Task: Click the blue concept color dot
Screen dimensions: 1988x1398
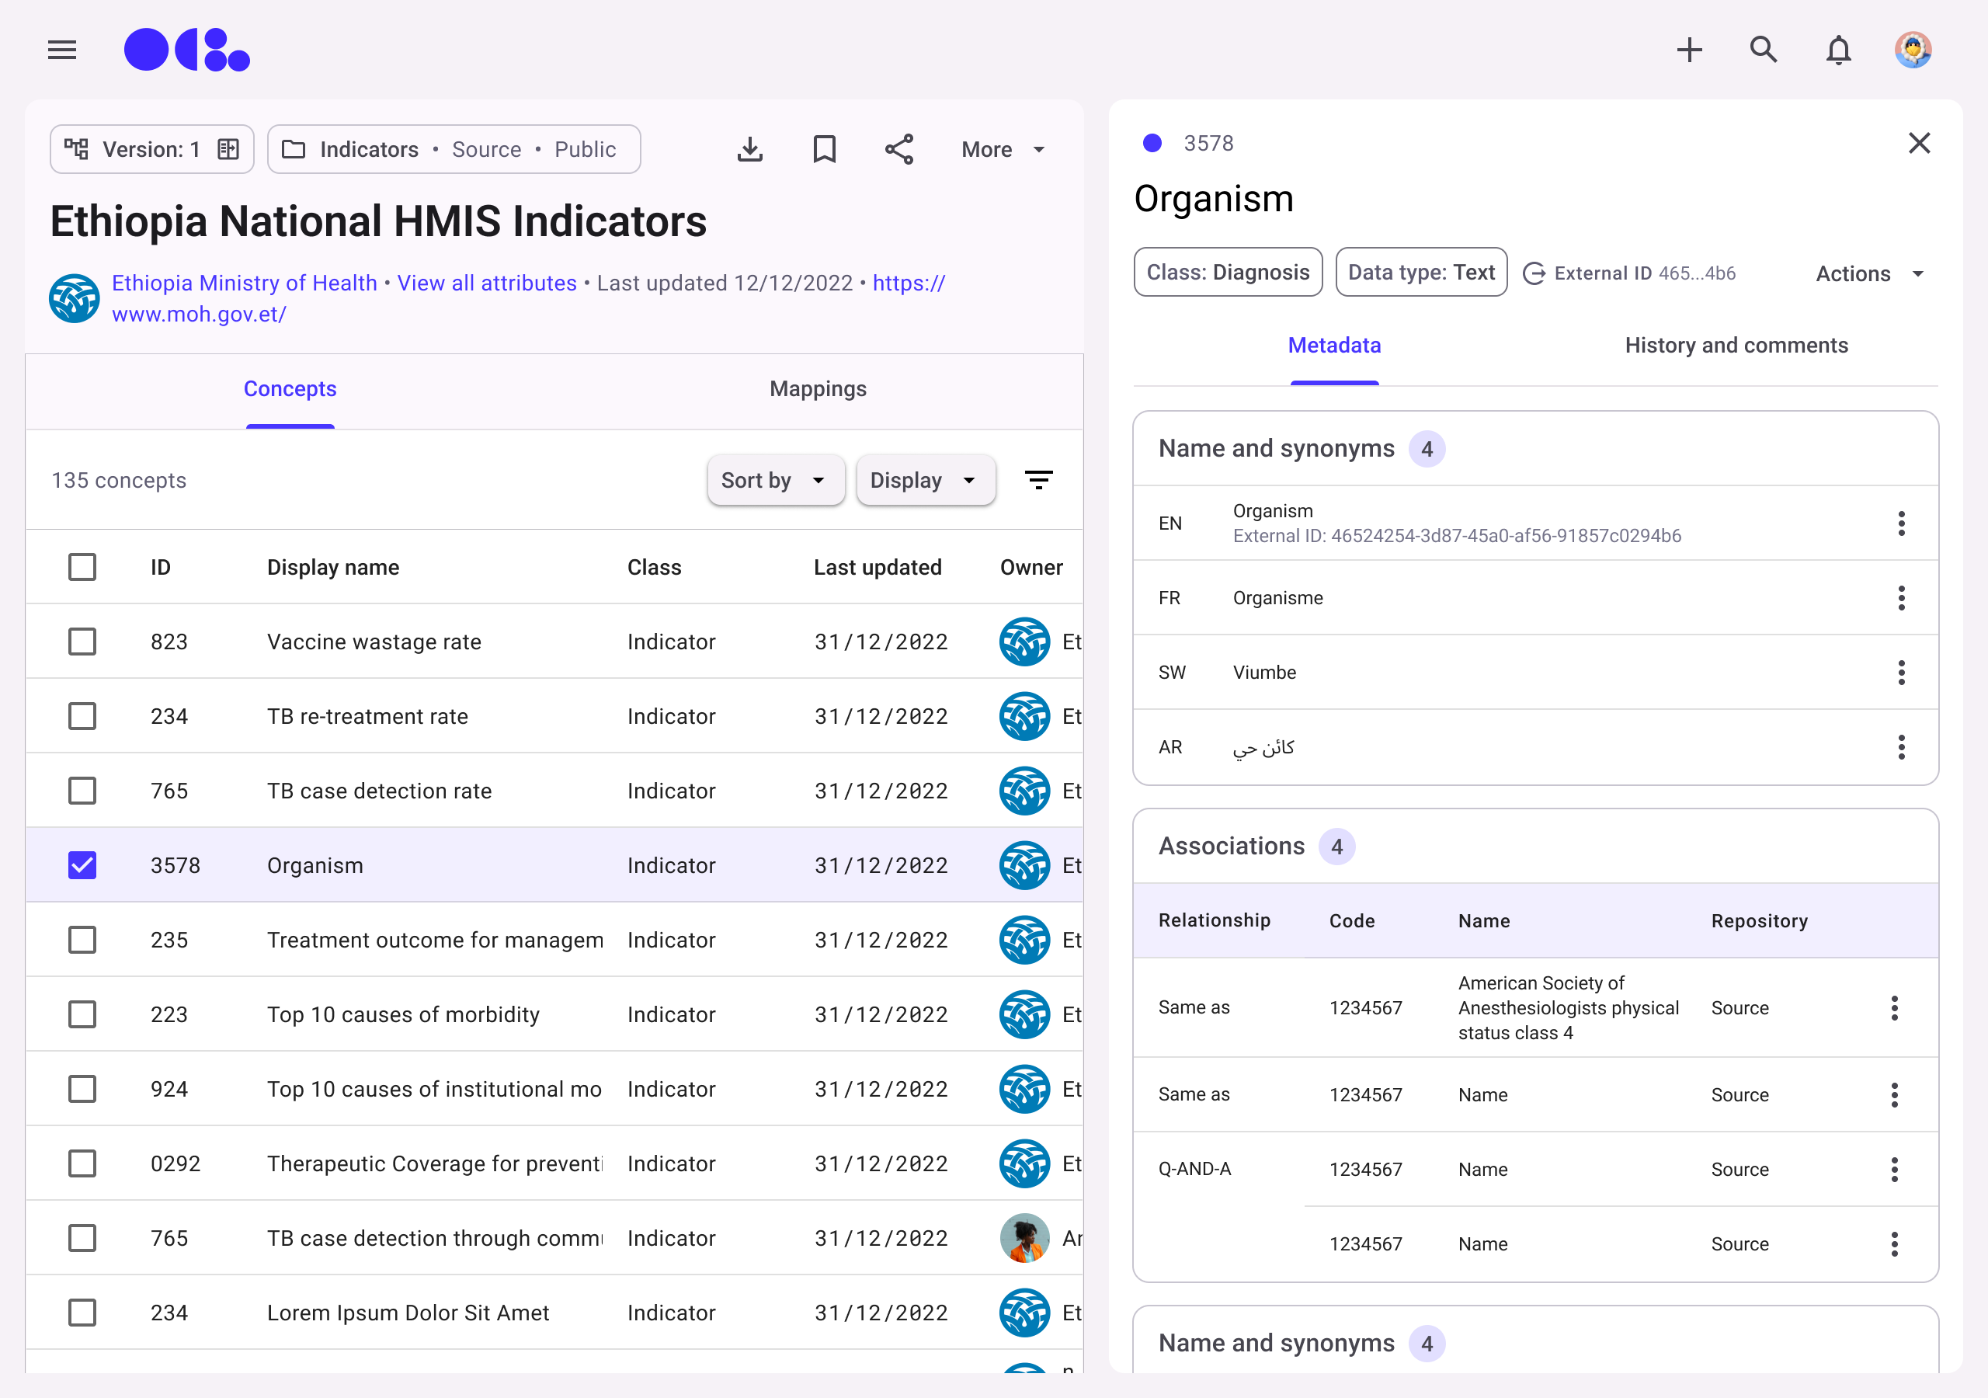Action: [1152, 143]
